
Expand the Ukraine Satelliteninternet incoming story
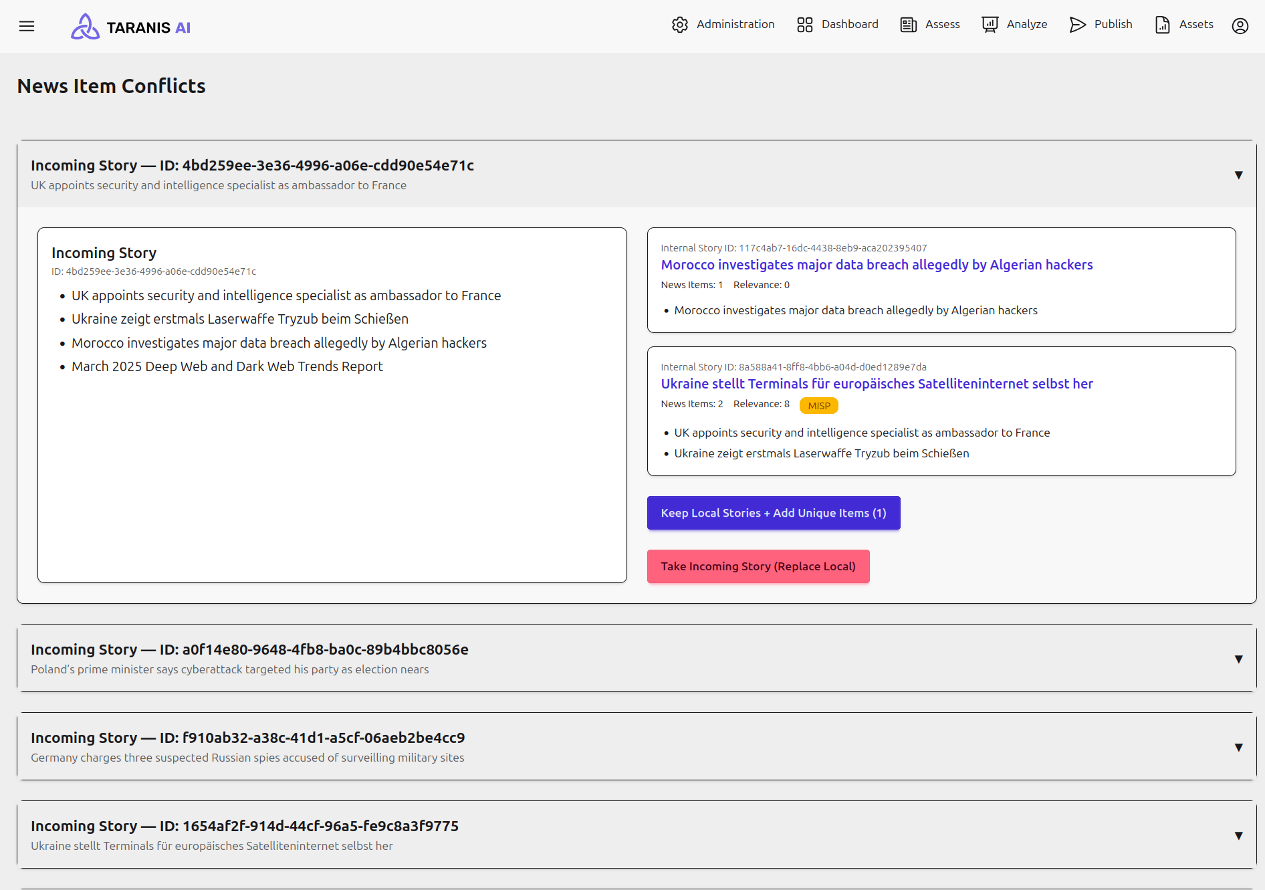click(1239, 835)
